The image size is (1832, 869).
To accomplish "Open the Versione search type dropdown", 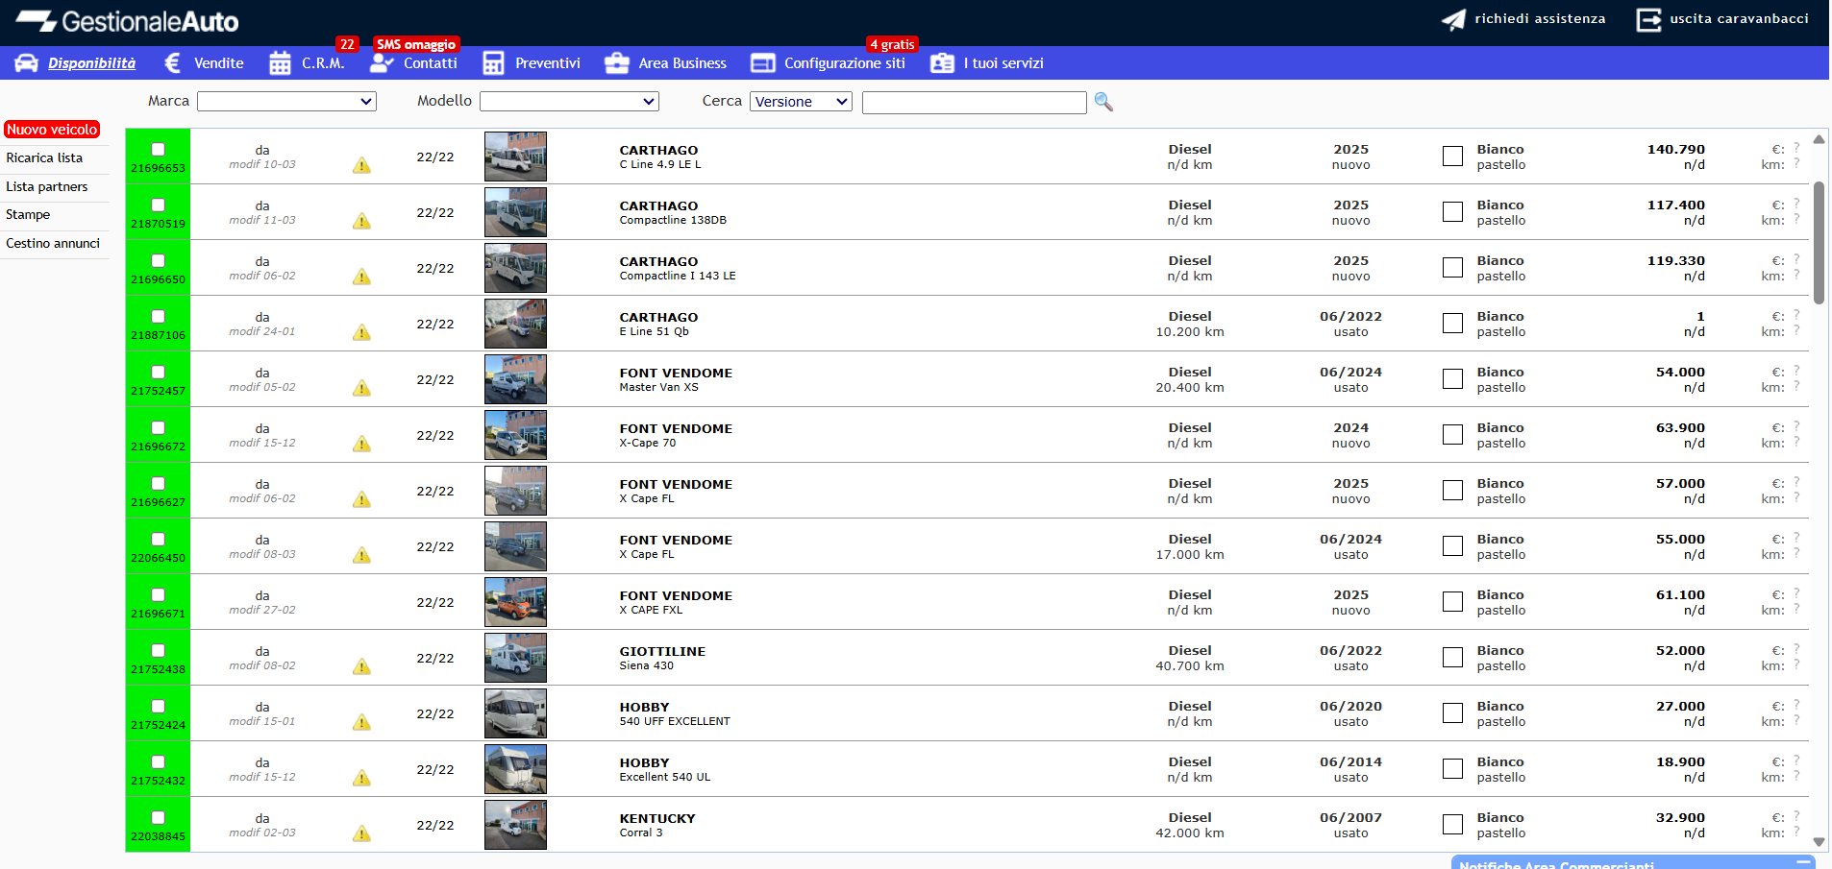I will pyautogui.click(x=801, y=101).
